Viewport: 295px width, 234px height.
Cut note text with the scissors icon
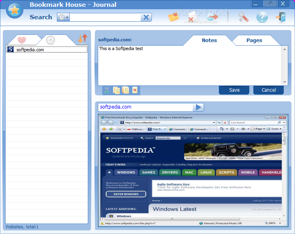(x=107, y=90)
